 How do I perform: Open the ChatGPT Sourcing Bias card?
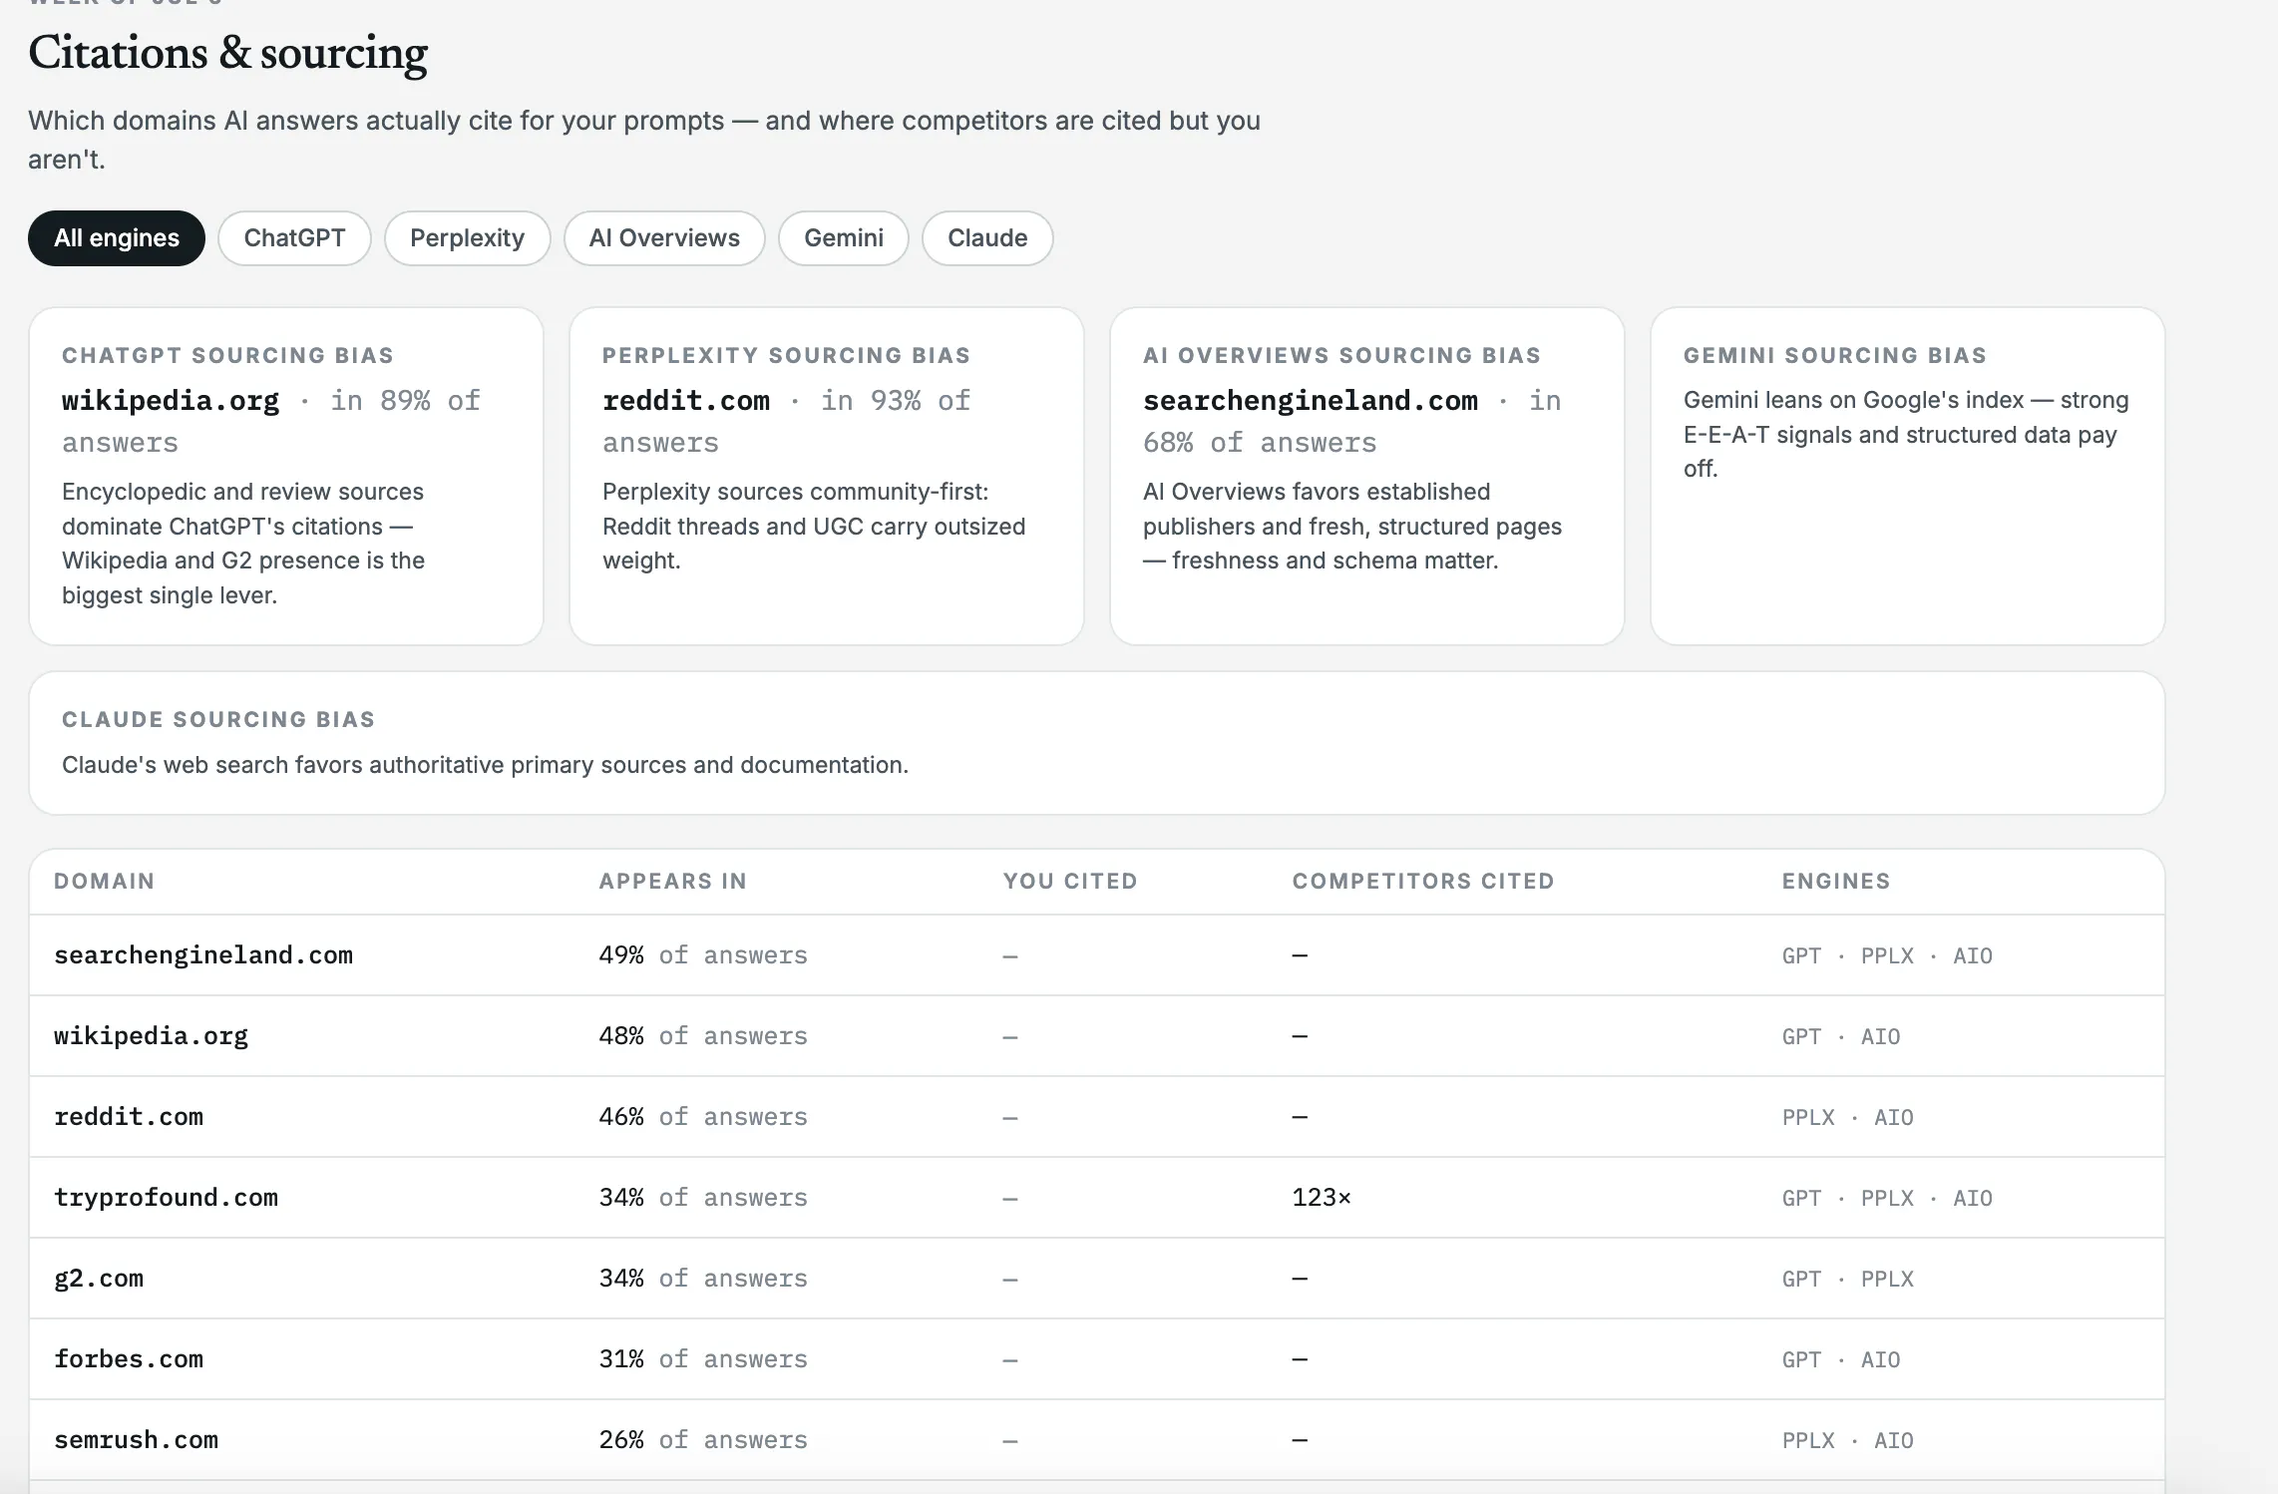(286, 476)
